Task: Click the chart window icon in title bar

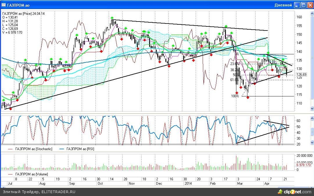Action: pyautogui.click(x=4, y=5)
